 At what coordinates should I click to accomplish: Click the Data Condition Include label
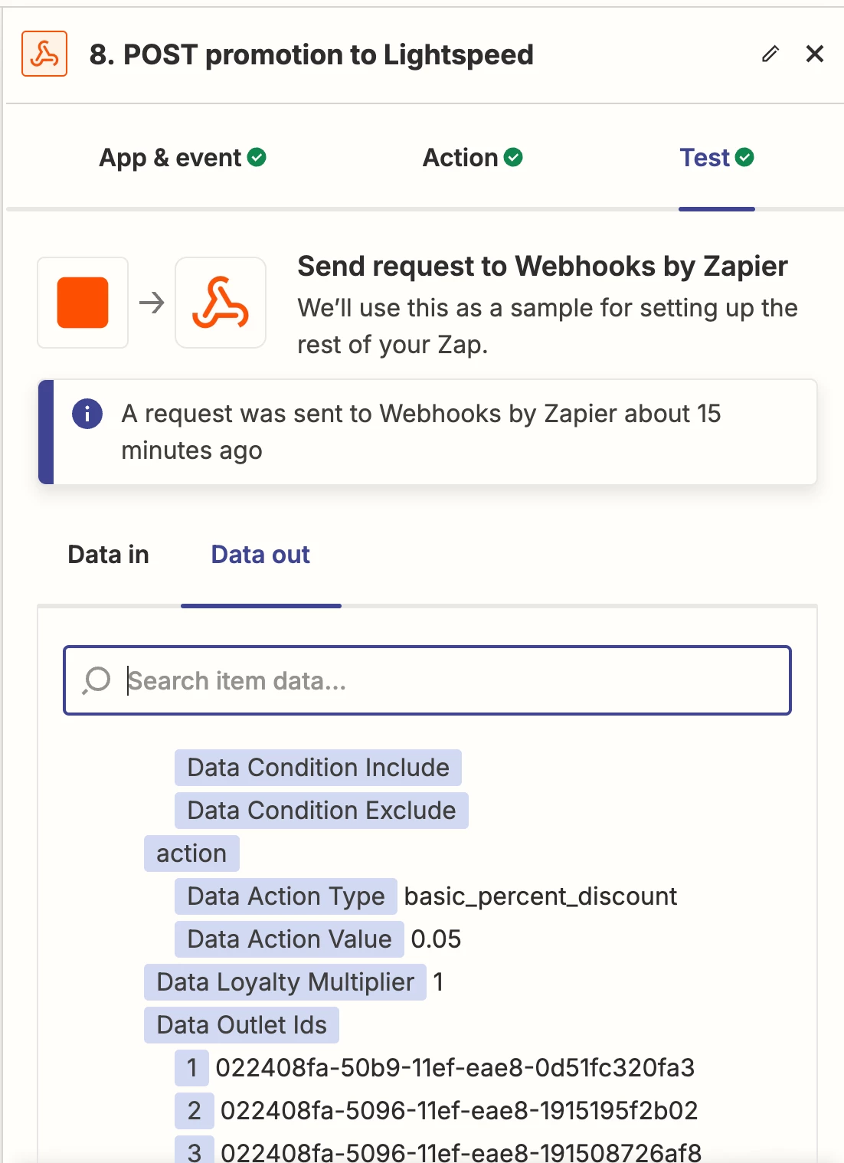[318, 768]
